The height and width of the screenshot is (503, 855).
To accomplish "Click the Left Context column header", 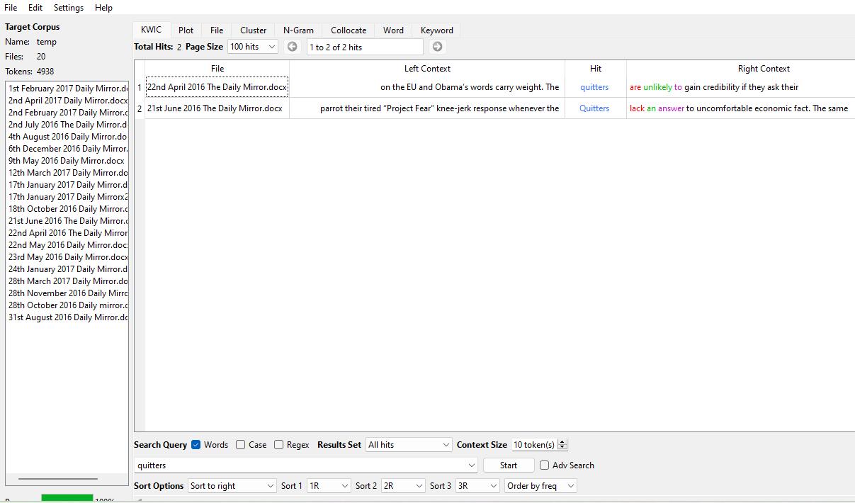I will (x=427, y=69).
